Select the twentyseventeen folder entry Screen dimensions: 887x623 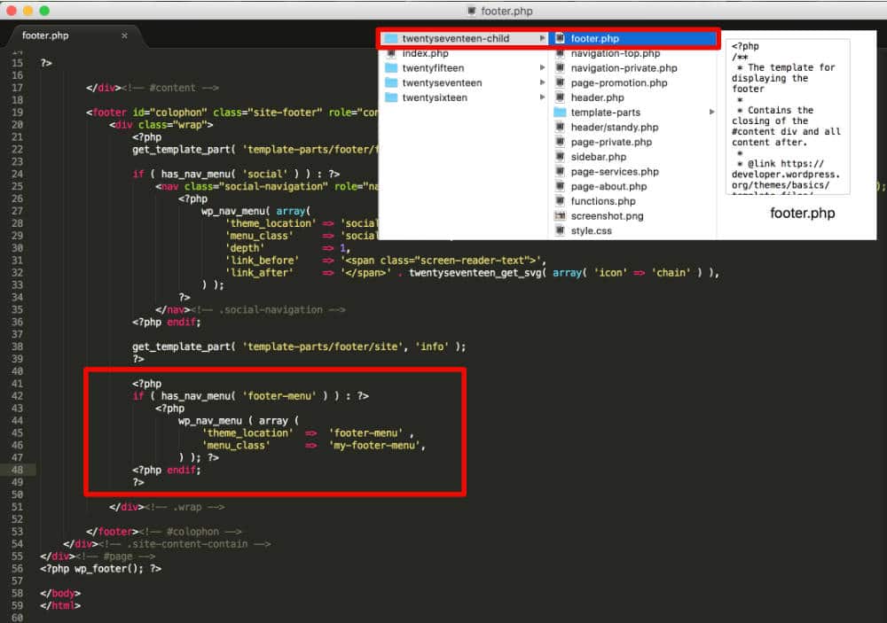pyautogui.click(x=443, y=82)
